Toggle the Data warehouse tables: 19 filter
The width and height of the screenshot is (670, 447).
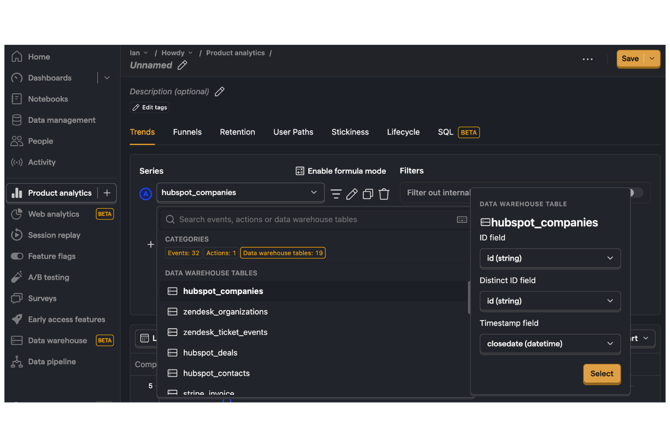282,253
